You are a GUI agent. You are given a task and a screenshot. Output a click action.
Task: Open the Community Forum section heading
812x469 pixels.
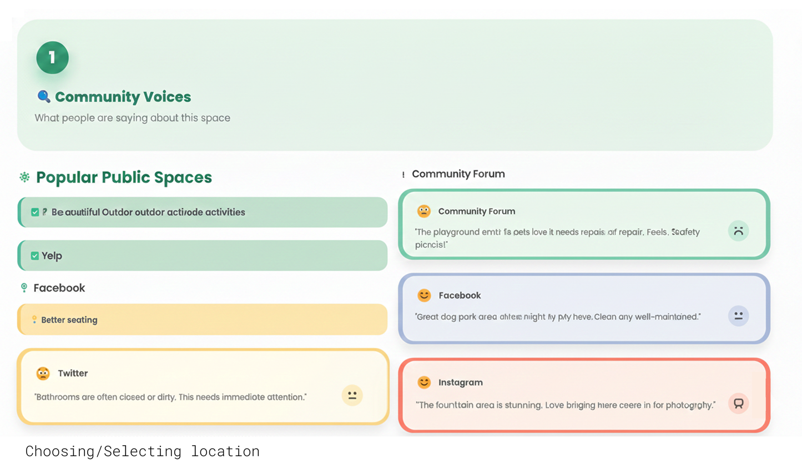(x=458, y=174)
